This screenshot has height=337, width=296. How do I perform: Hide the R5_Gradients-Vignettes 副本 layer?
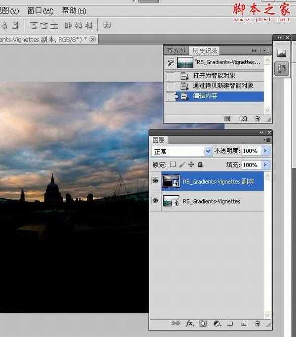(x=155, y=181)
